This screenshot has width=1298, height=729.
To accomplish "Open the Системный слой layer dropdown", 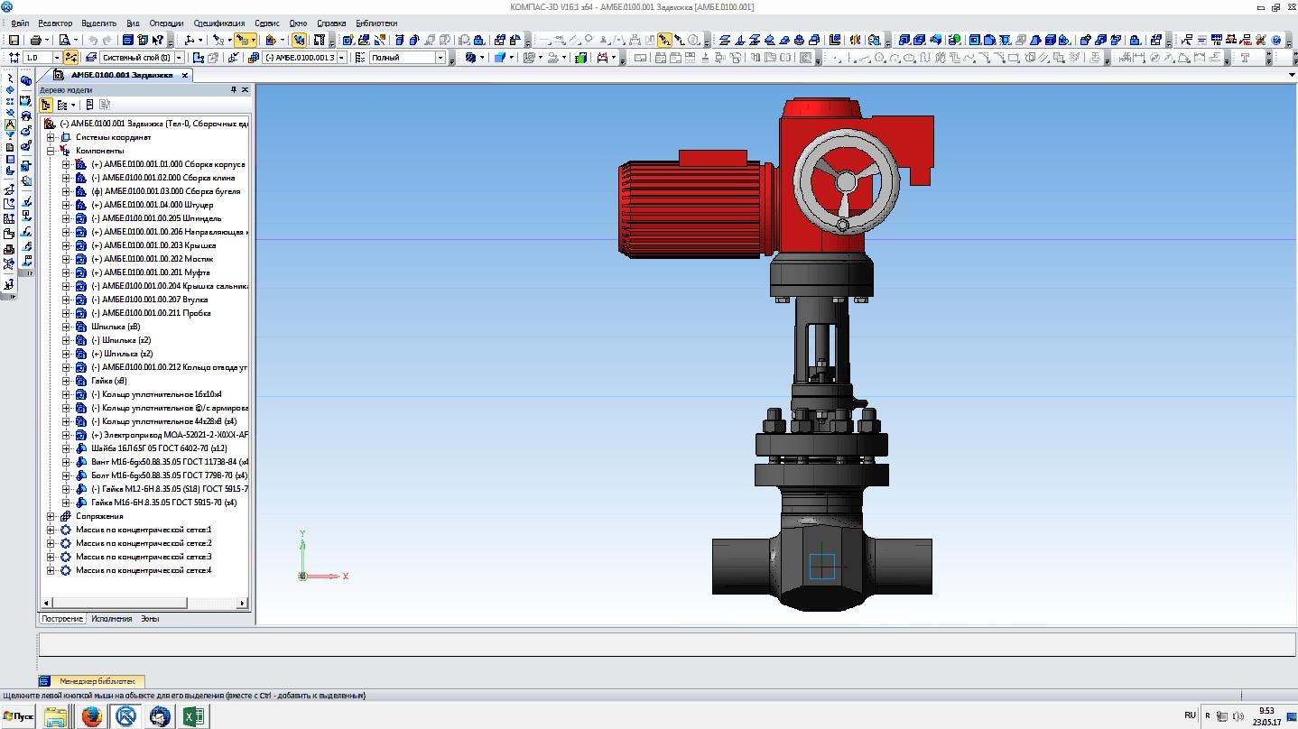I will pyautogui.click(x=179, y=57).
